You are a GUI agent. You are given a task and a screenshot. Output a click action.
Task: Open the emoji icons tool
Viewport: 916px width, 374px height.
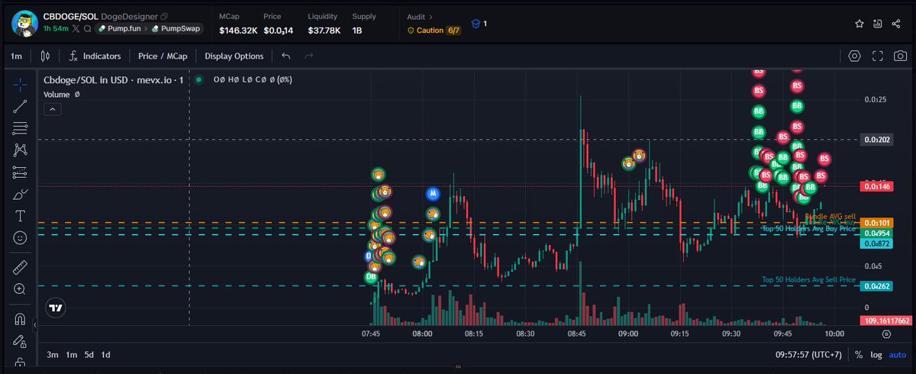pyautogui.click(x=21, y=238)
